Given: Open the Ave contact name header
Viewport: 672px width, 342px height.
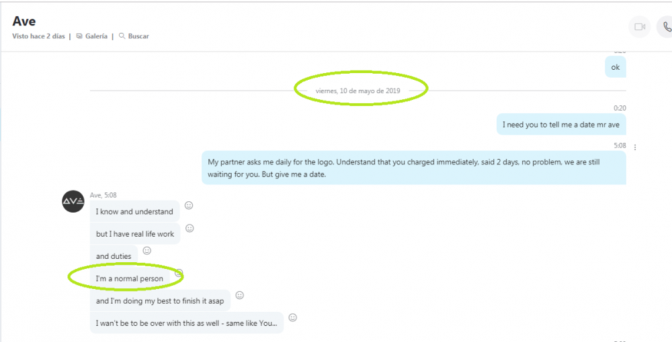Looking at the screenshot, I should pos(24,21).
